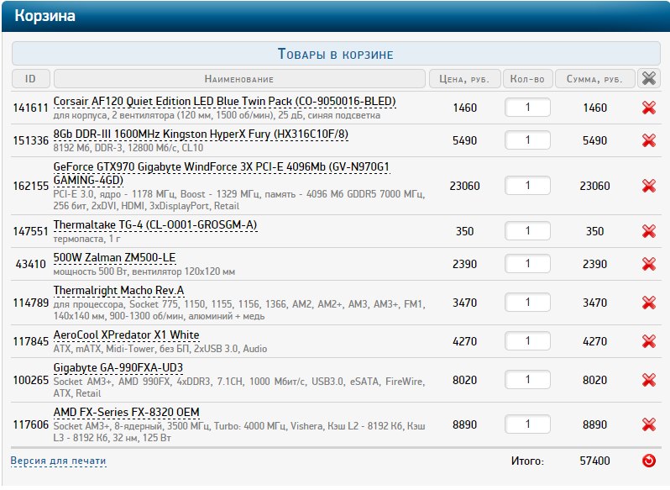
Task: Open 8Gb DDR-III Kingston HyperX Fury link
Action: 201,134
